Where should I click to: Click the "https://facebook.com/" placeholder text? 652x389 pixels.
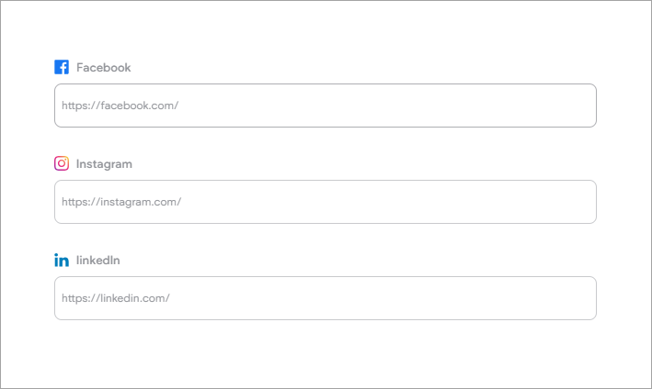(x=120, y=106)
